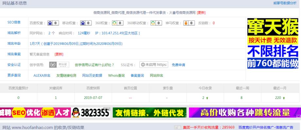The image size is (301, 130).
Task: Click the 360 weight circle icon
Action: click(x=115, y=23)
